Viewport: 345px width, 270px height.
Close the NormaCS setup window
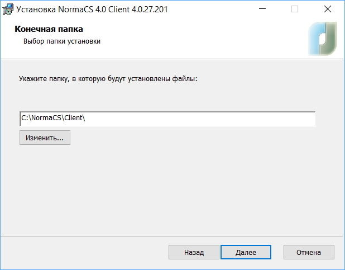(x=327, y=10)
